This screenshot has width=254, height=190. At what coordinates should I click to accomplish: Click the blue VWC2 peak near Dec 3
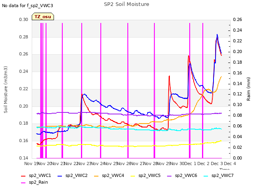(217, 35)
